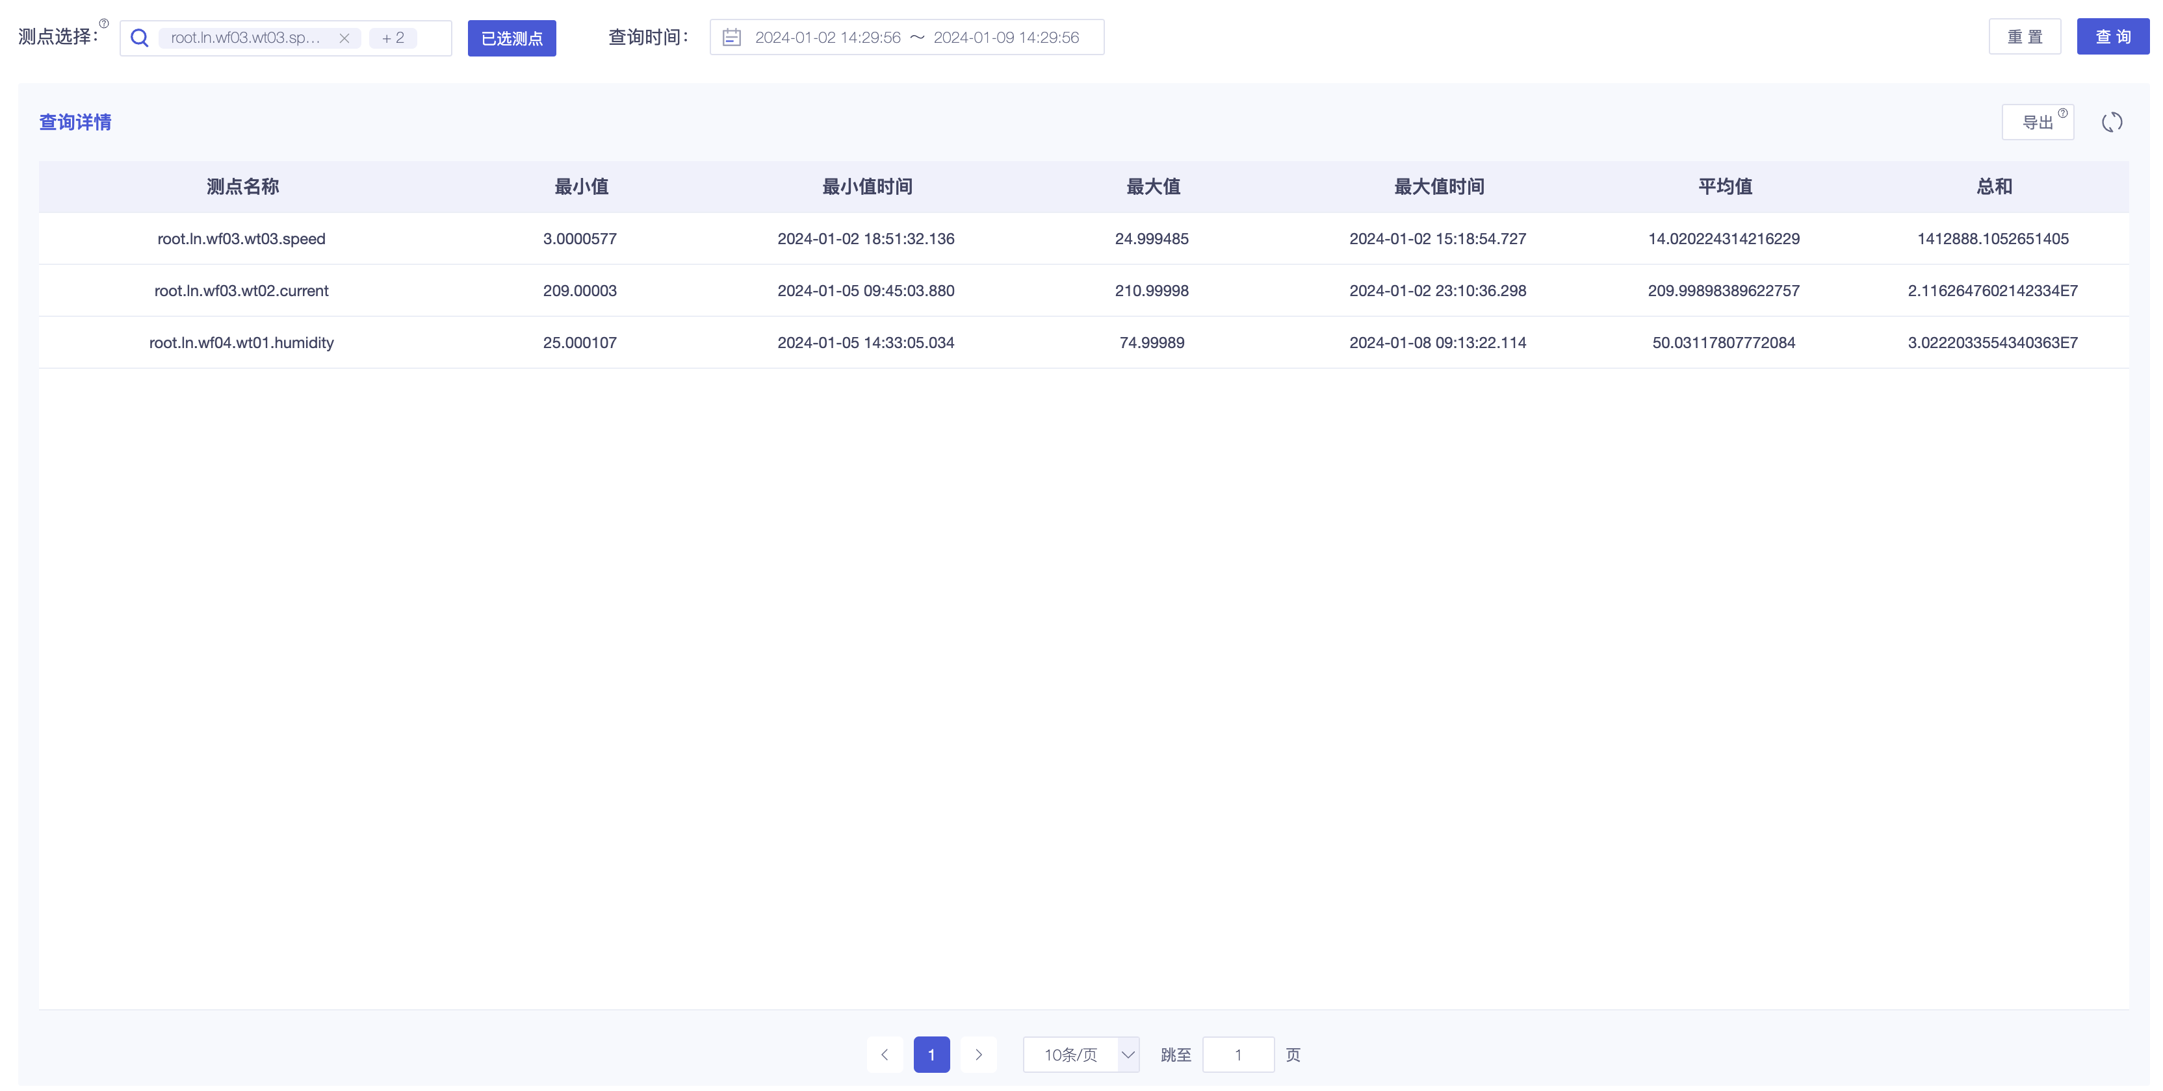Open the 10条/页 page size dropdown

click(1081, 1055)
